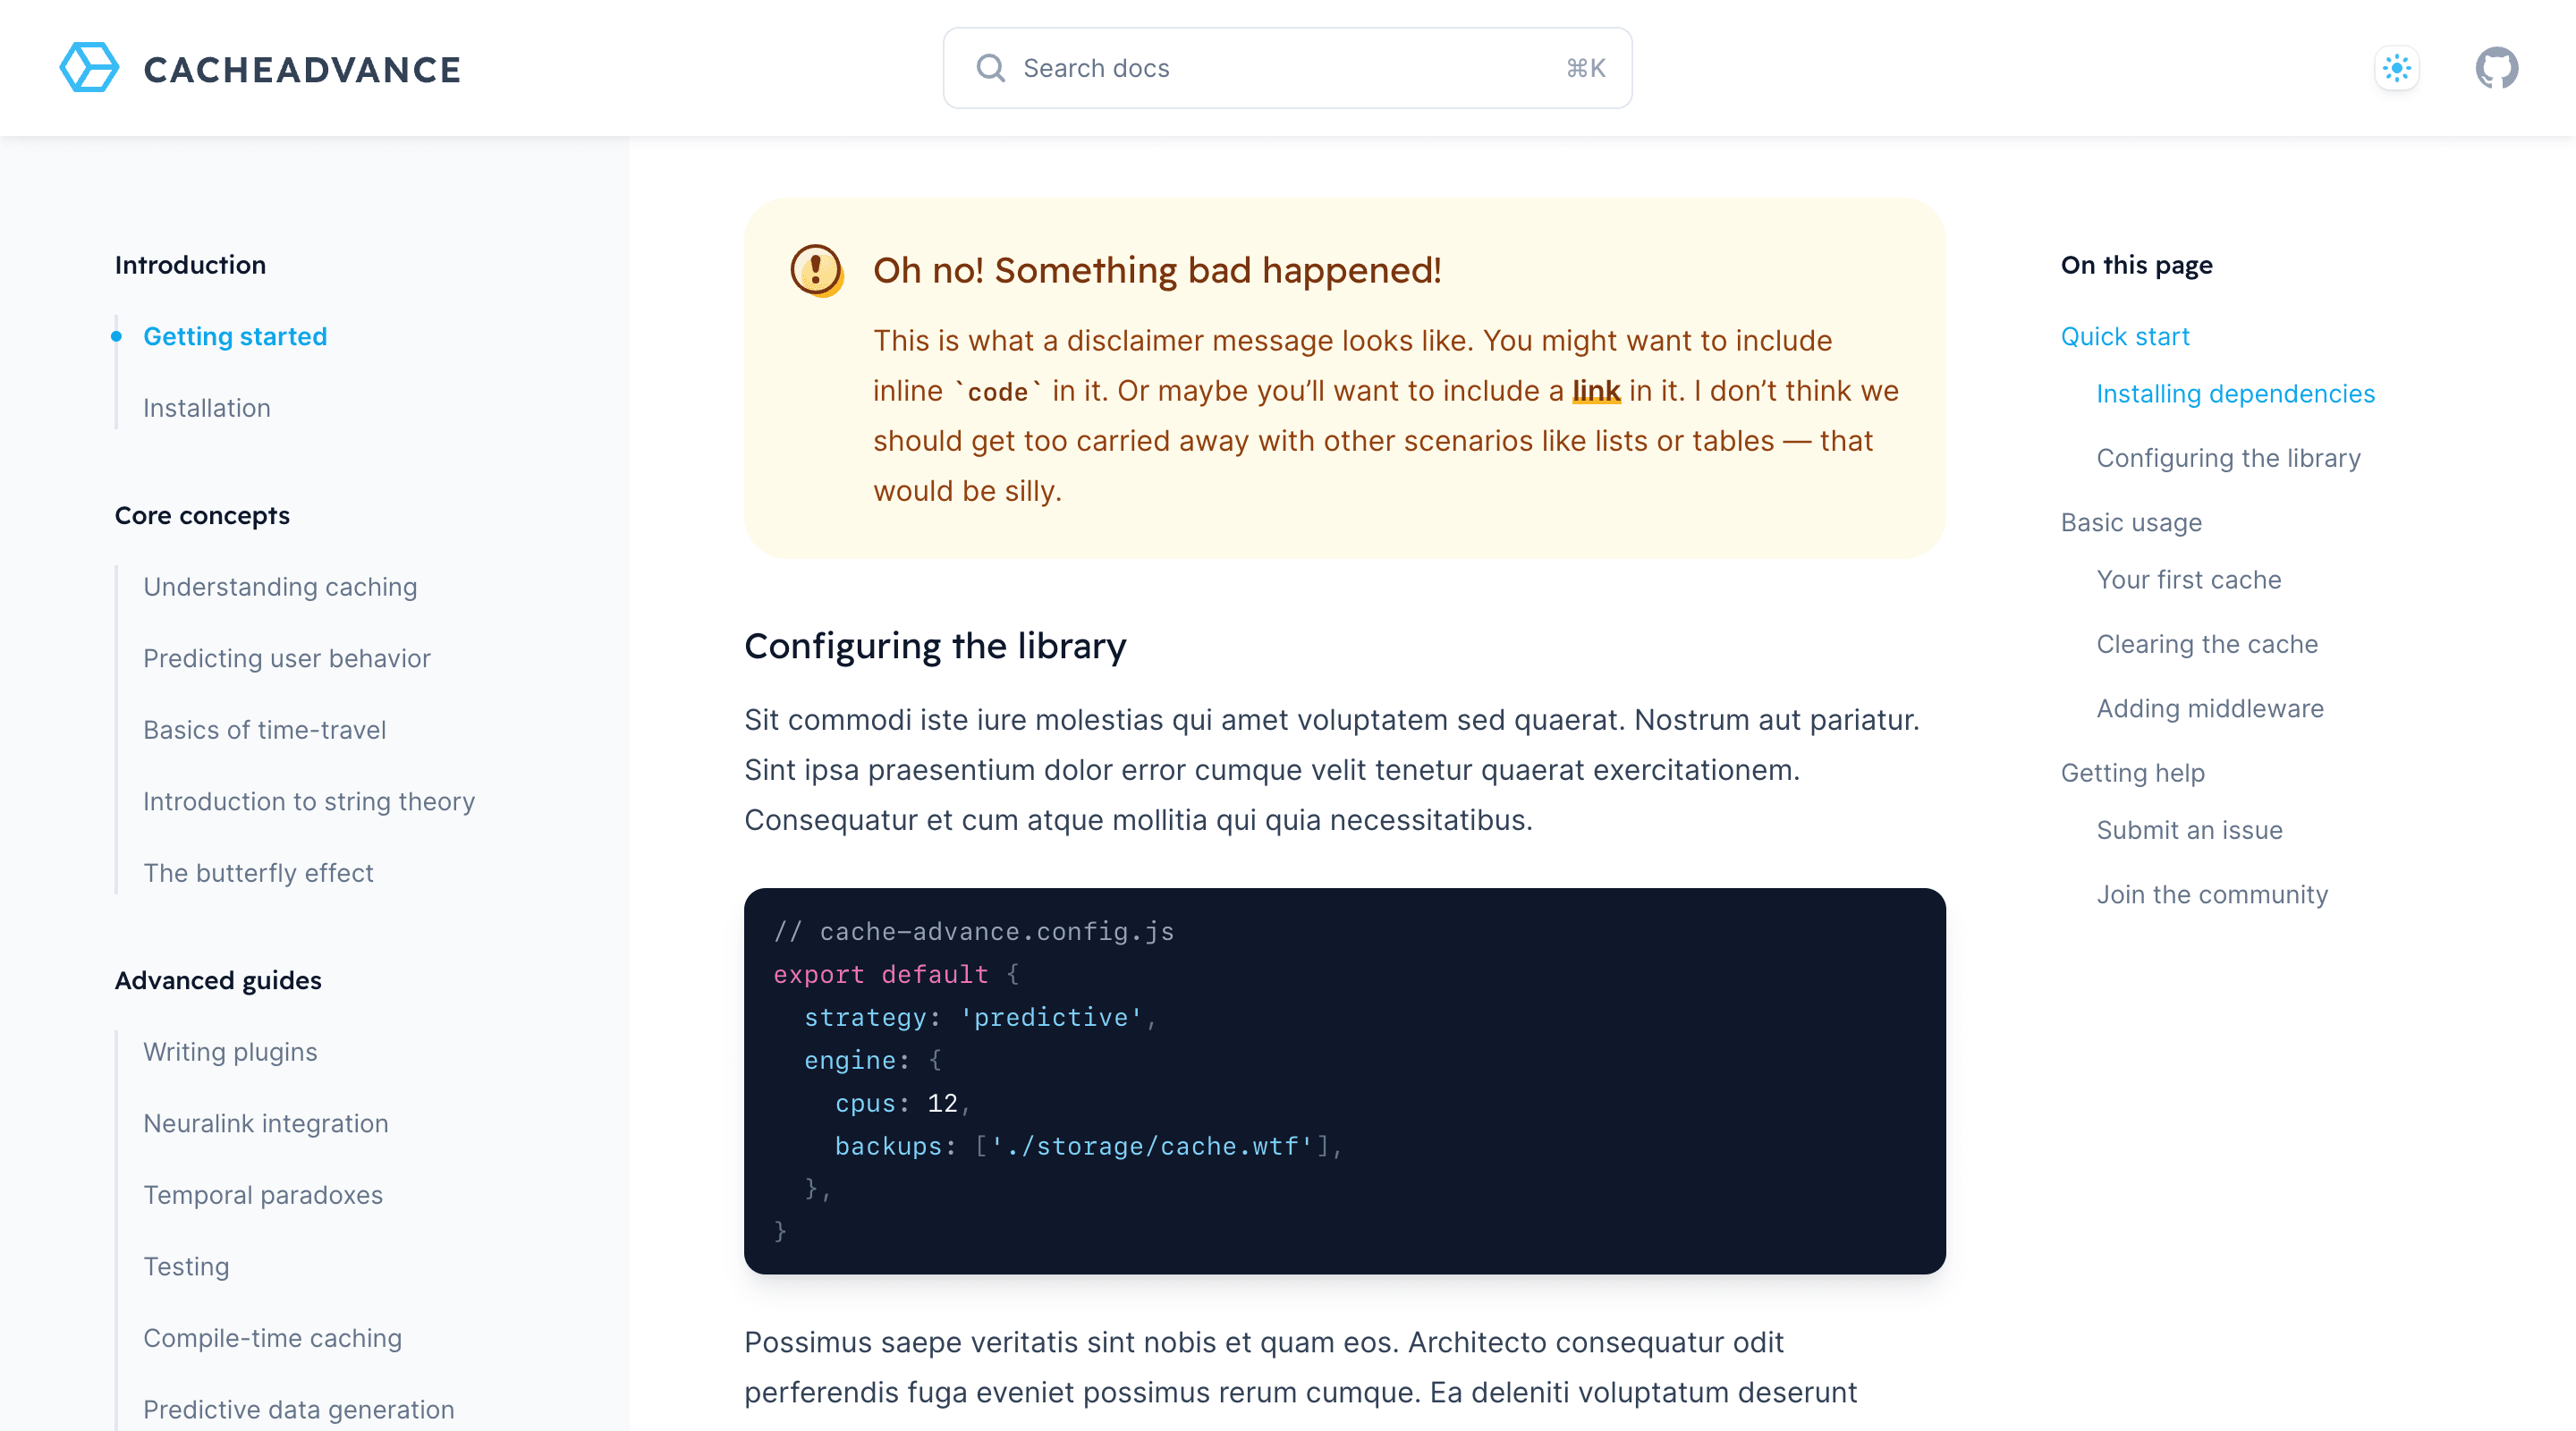
Task: Open the GitHub repository icon
Action: [x=2496, y=68]
